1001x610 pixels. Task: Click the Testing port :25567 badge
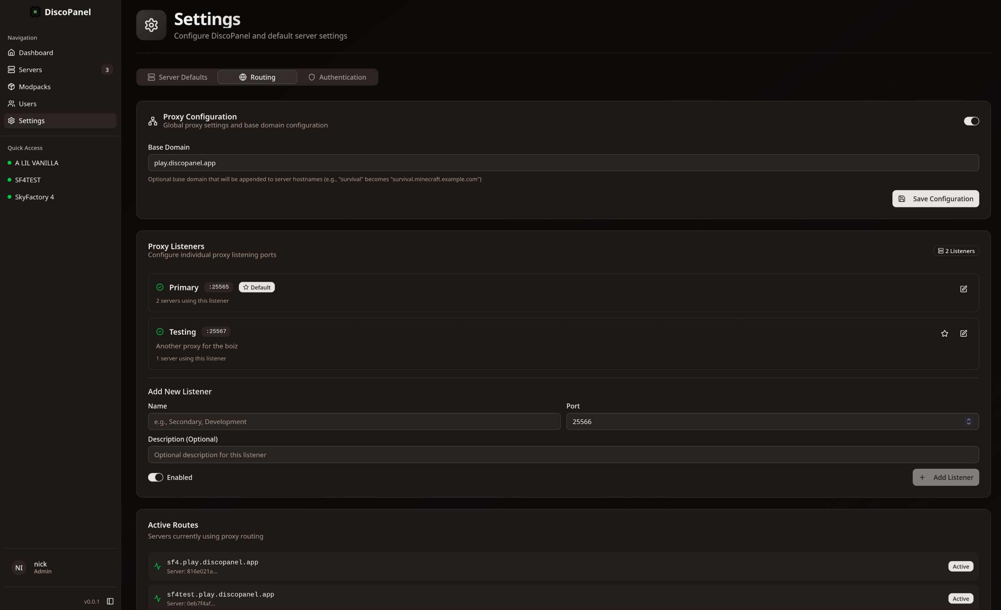pyautogui.click(x=216, y=331)
